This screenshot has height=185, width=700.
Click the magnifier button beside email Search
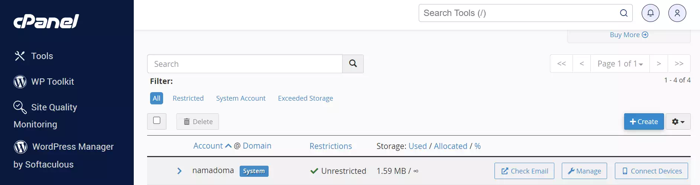(353, 64)
